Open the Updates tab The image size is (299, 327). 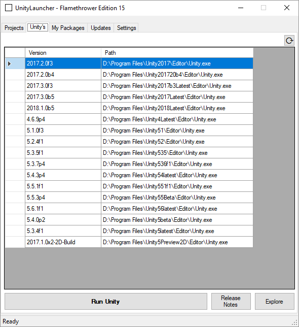click(101, 28)
